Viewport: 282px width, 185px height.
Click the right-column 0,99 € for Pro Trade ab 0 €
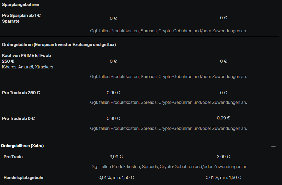tap(224, 118)
